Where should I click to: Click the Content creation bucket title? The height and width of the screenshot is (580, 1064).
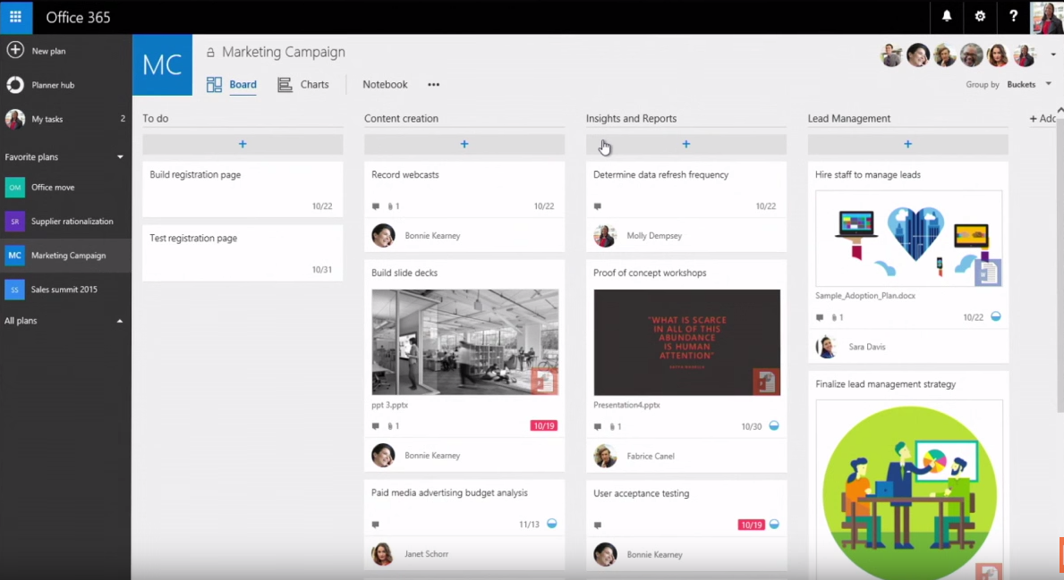pos(401,119)
